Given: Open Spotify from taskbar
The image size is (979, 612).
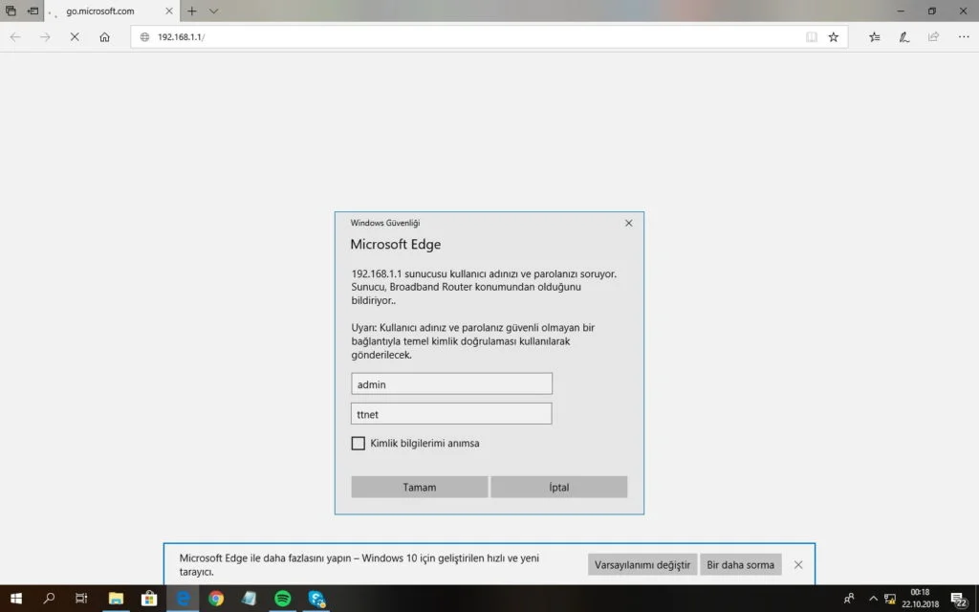Looking at the screenshot, I should 282,599.
